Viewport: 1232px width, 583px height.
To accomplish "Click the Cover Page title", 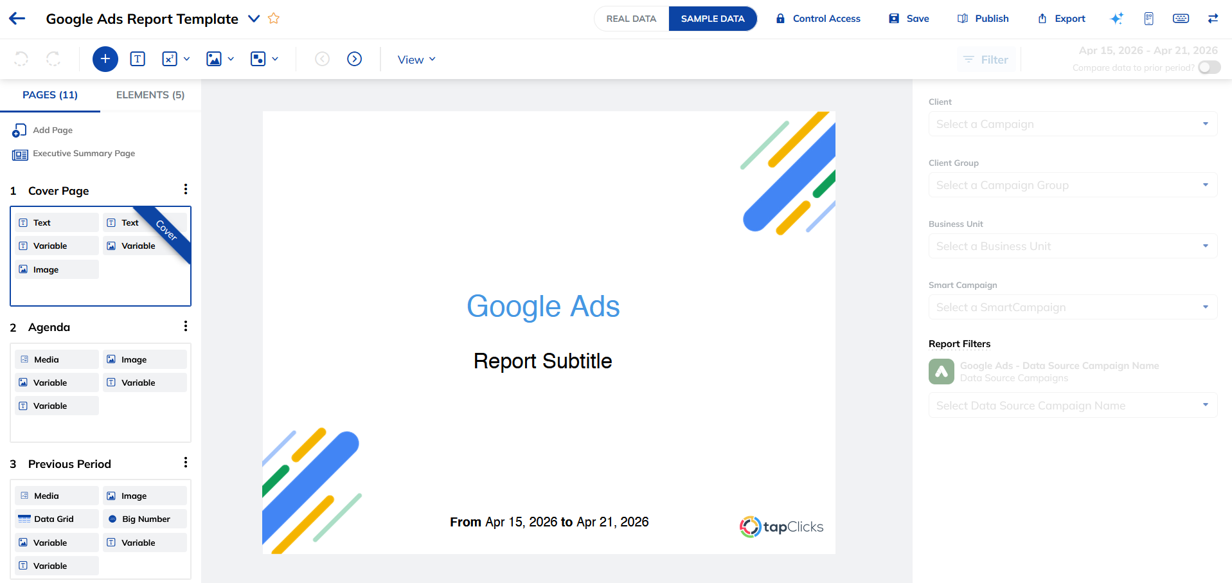I will (58, 191).
